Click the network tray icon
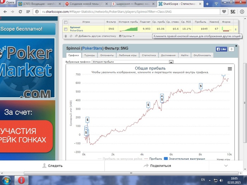The height and width of the screenshot is (185, 247). [215, 180]
